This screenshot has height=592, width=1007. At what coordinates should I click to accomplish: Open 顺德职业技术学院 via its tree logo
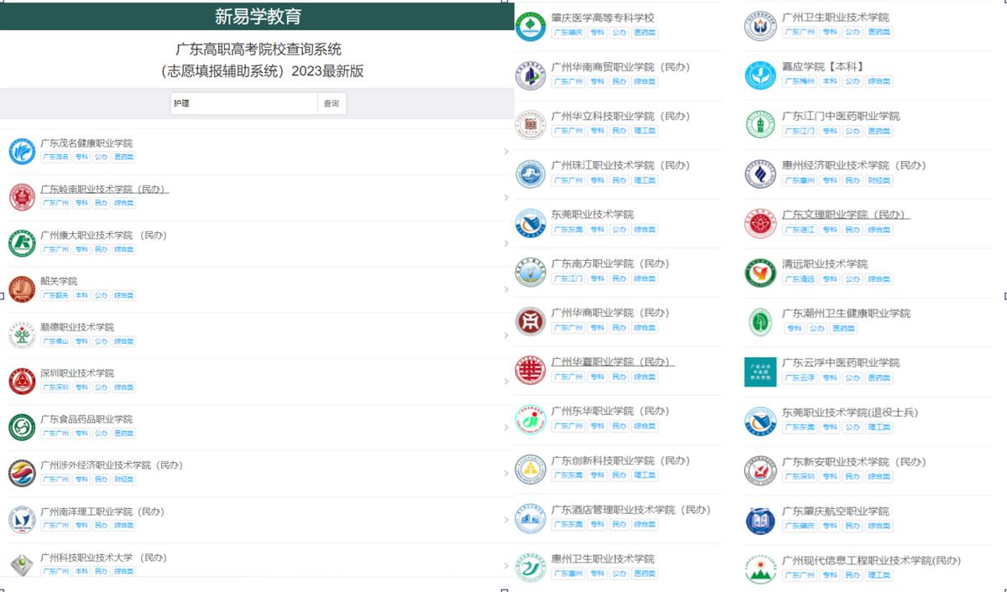point(21,335)
